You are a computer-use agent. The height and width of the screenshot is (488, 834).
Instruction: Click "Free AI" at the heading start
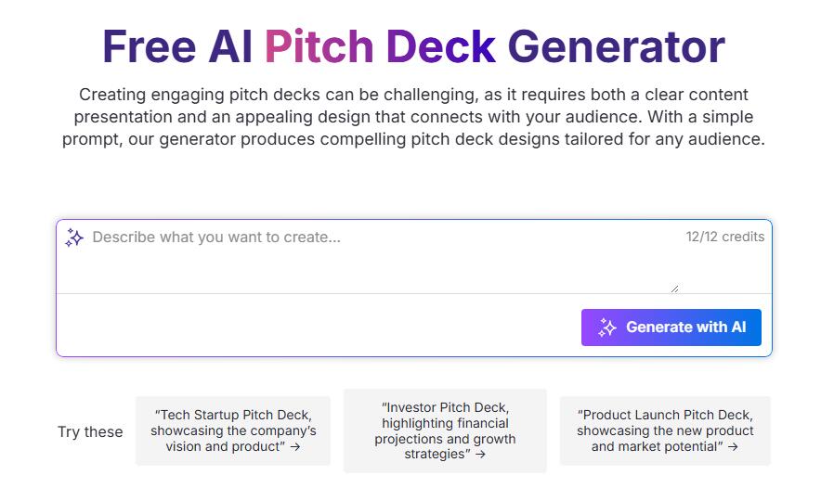[x=176, y=46]
